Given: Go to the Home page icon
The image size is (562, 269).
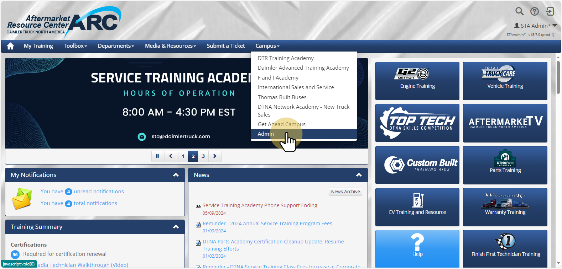Looking at the screenshot, I should tap(10, 46).
